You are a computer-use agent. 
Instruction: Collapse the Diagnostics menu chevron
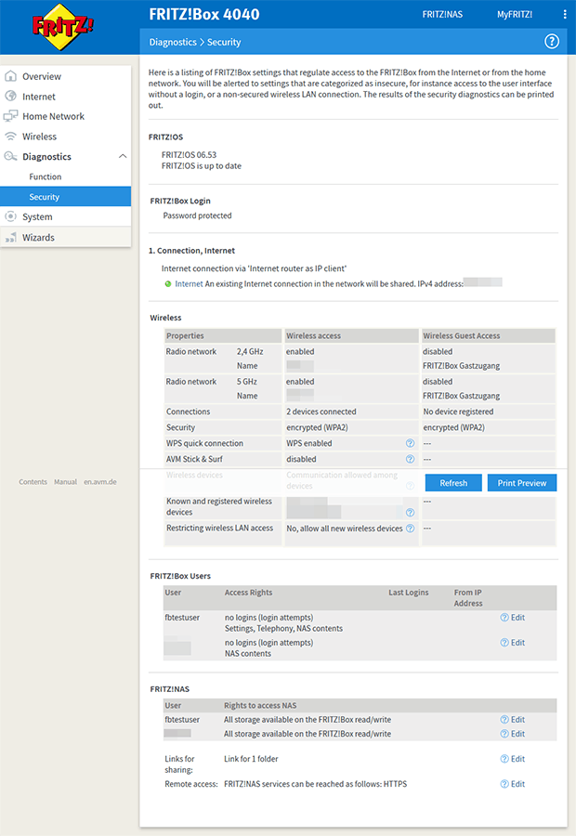point(123,156)
